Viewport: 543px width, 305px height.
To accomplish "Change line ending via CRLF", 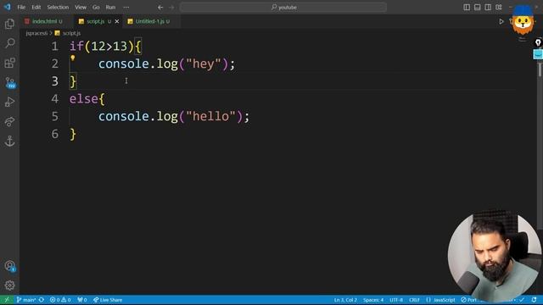I will tap(414, 300).
